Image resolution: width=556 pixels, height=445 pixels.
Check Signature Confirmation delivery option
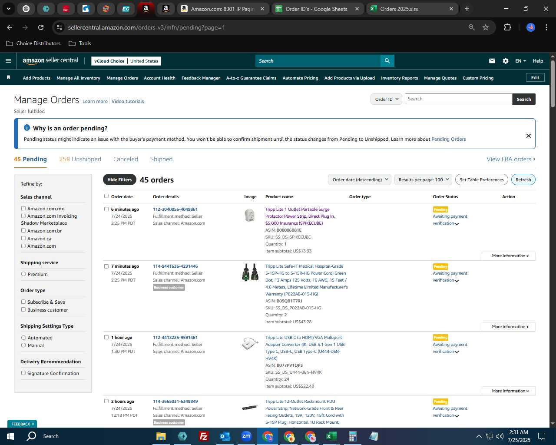coord(23,373)
